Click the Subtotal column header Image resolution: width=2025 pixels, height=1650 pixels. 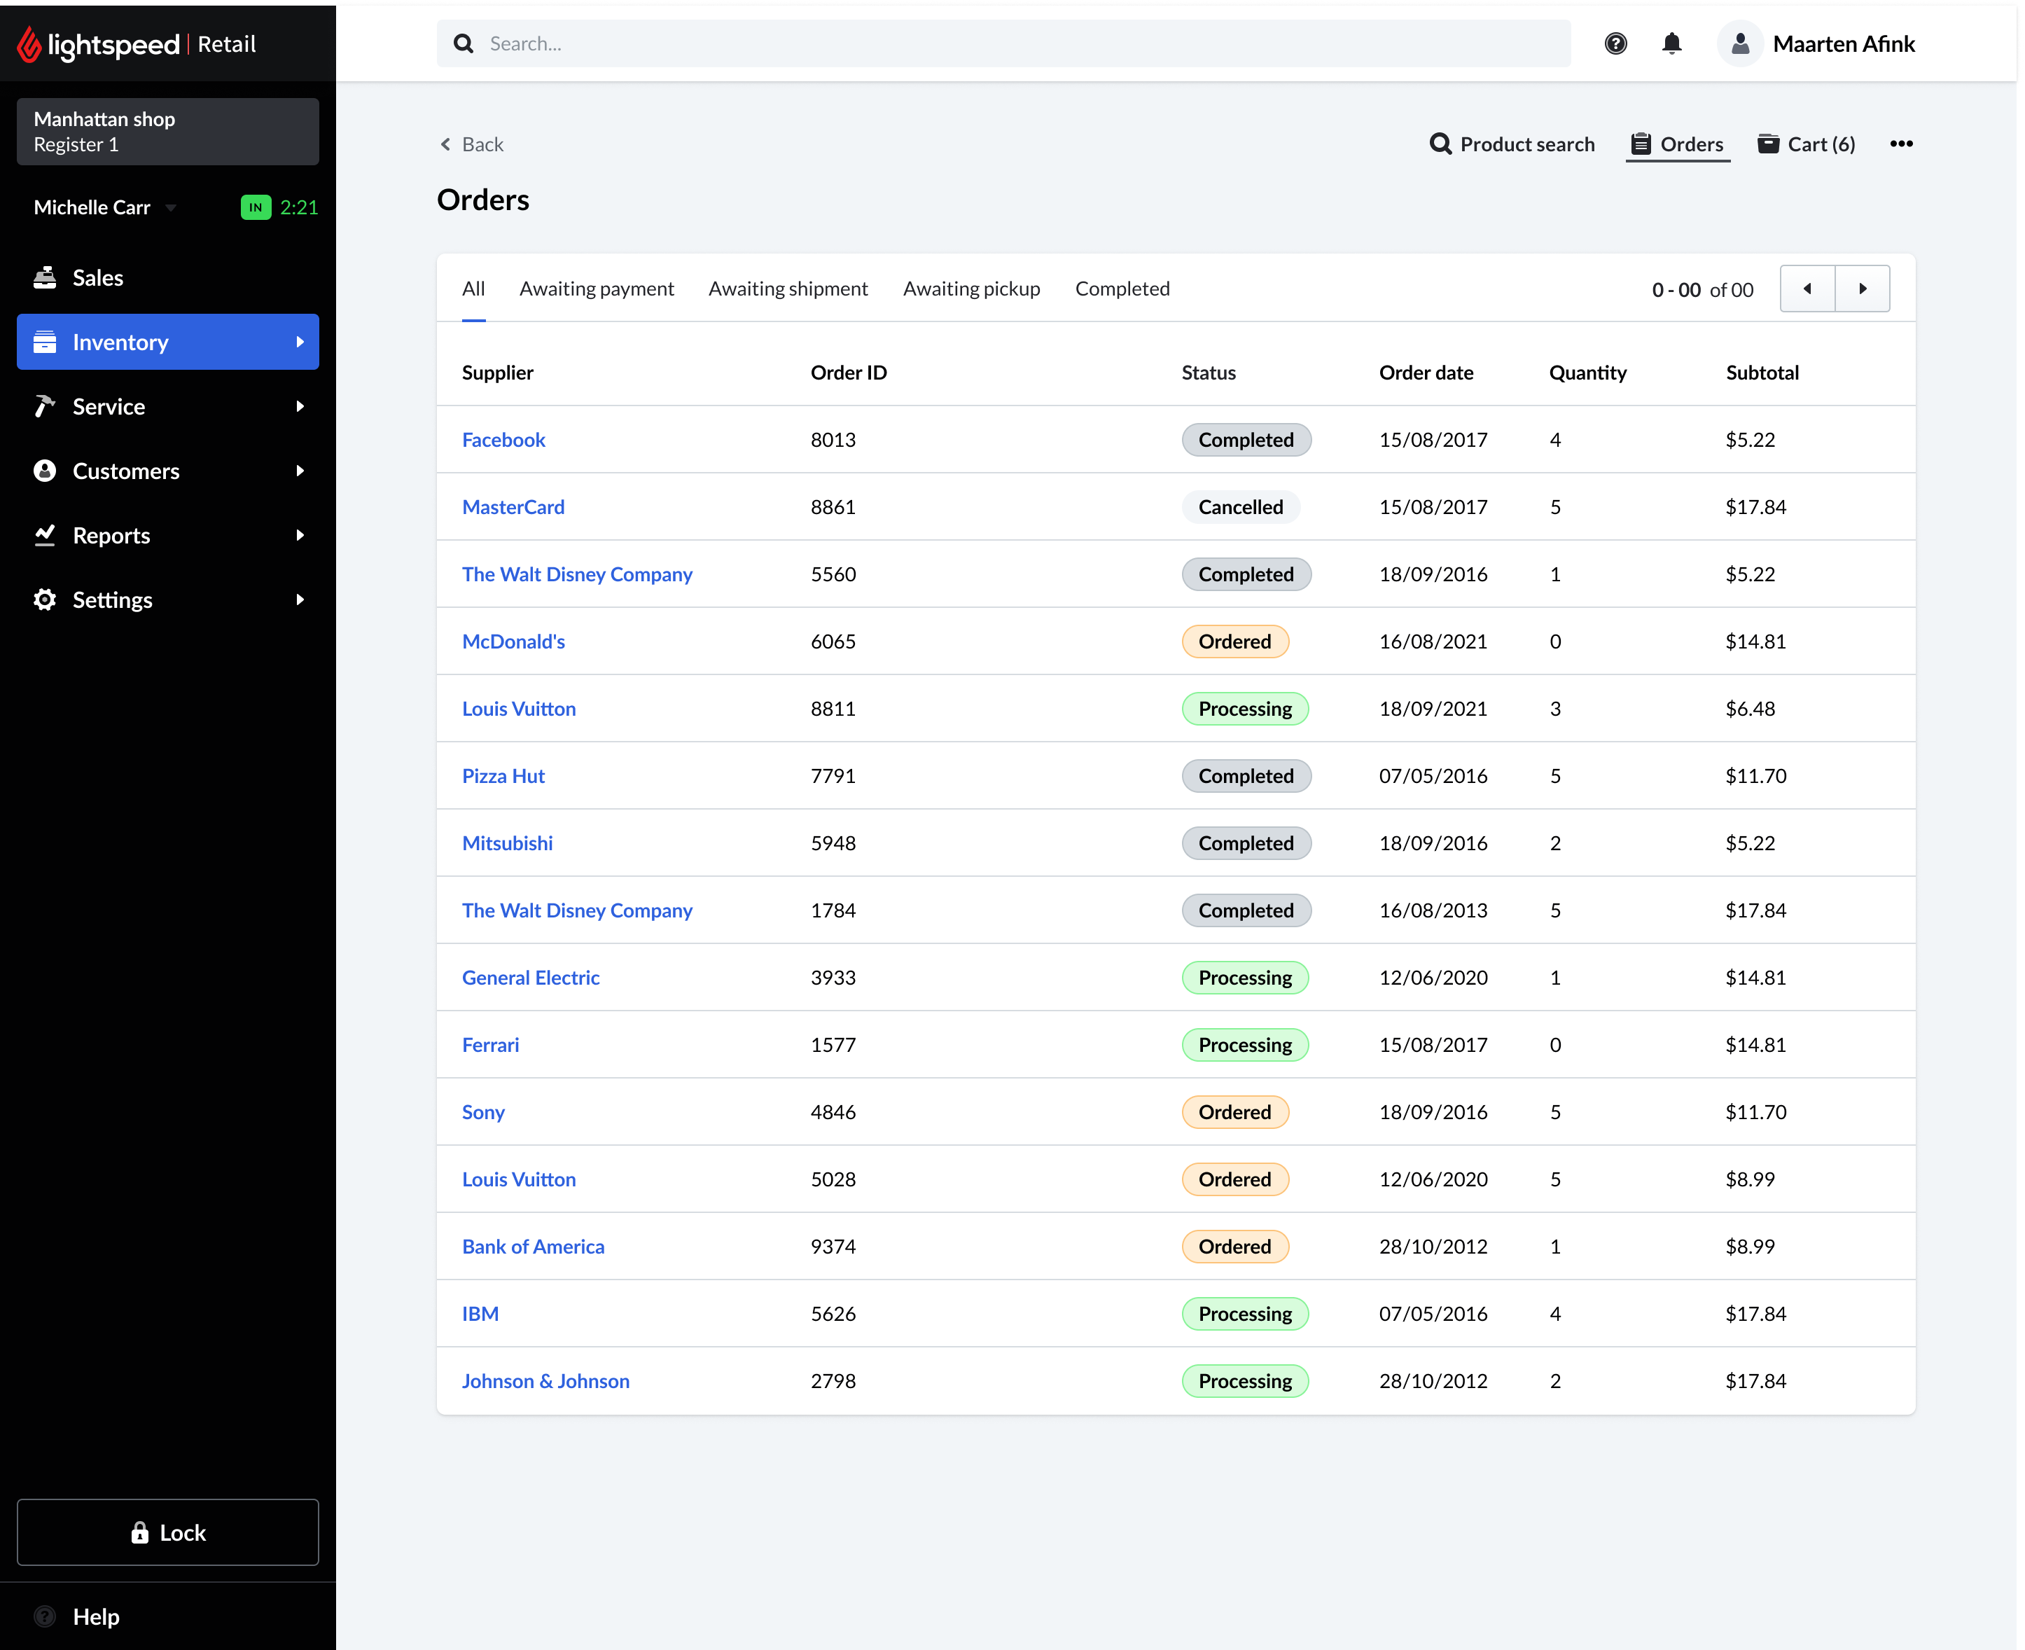click(x=1762, y=373)
